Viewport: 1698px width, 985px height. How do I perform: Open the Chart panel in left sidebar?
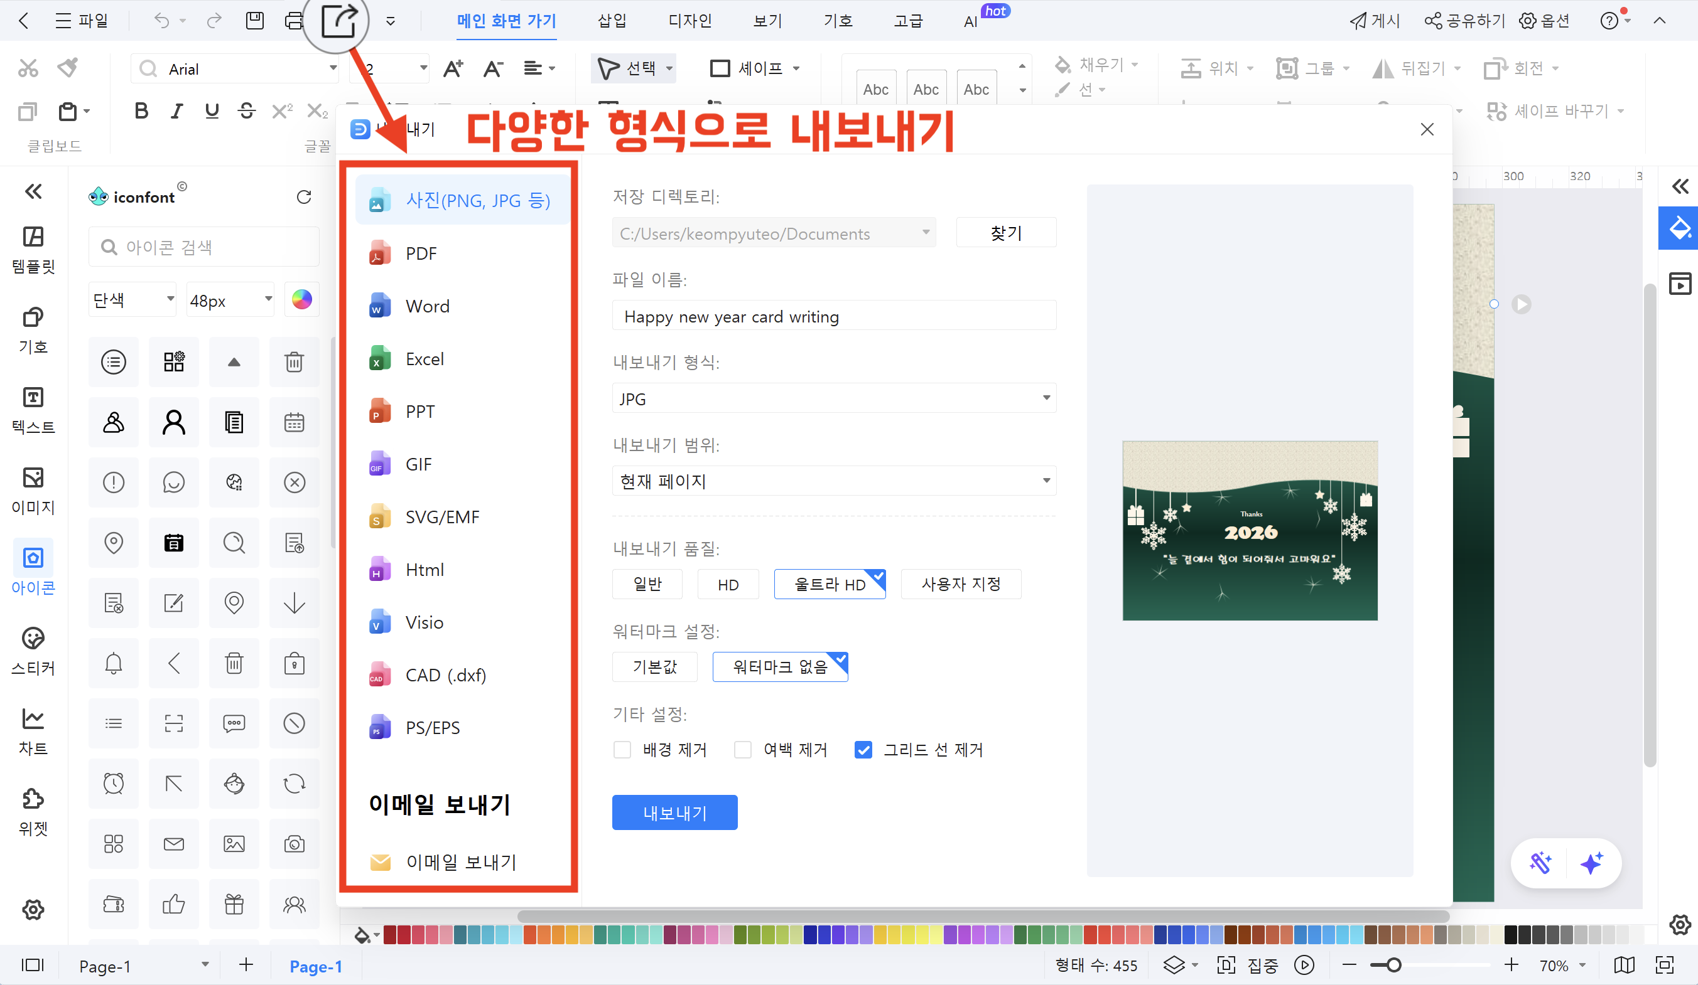33,730
